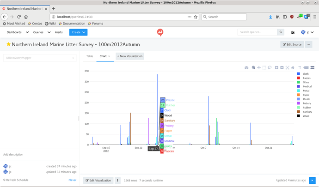The height and width of the screenshot is (187, 319).
Task: Open the Centos bookmark
Action: pyautogui.click(x=35, y=24)
